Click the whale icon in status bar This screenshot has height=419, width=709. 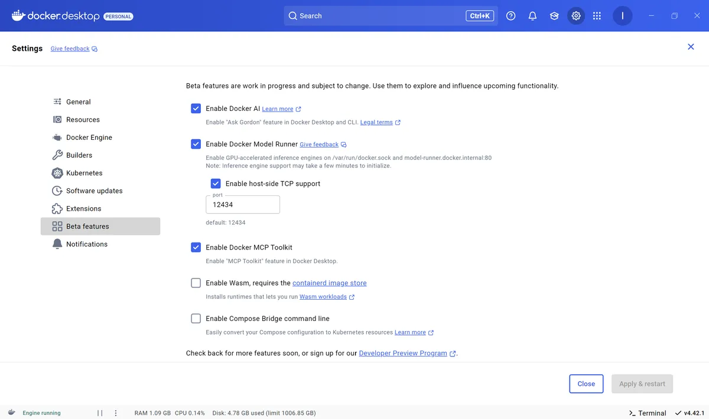(x=11, y=413)
